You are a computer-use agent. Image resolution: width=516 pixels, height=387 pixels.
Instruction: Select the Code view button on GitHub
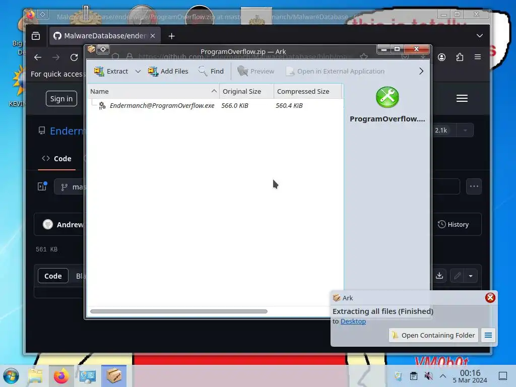click(x=53, y=276)
